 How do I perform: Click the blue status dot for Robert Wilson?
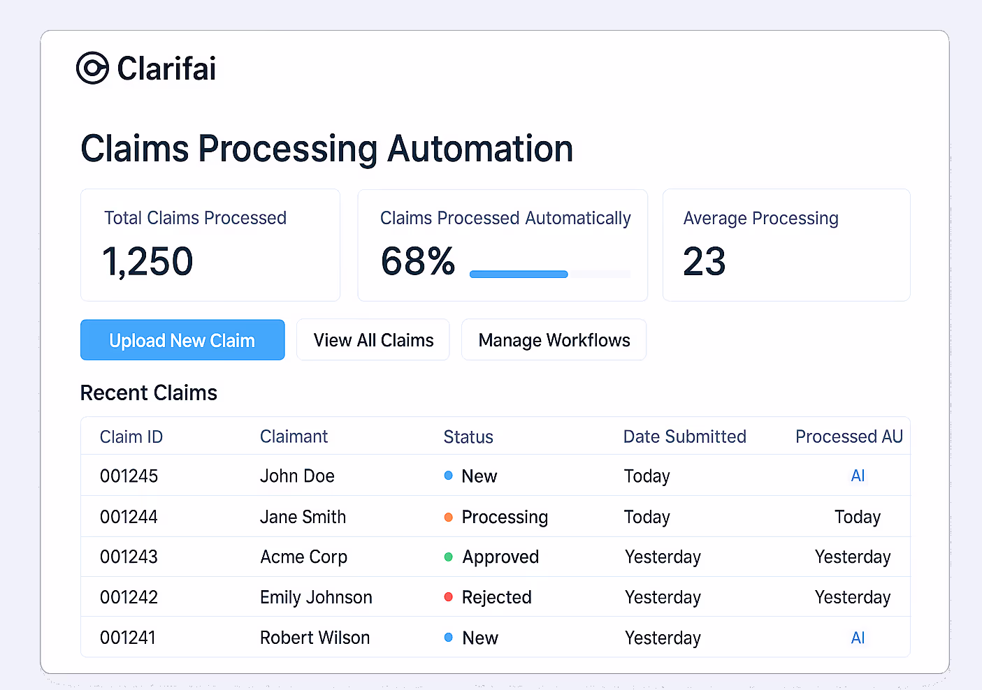(449, 638)
